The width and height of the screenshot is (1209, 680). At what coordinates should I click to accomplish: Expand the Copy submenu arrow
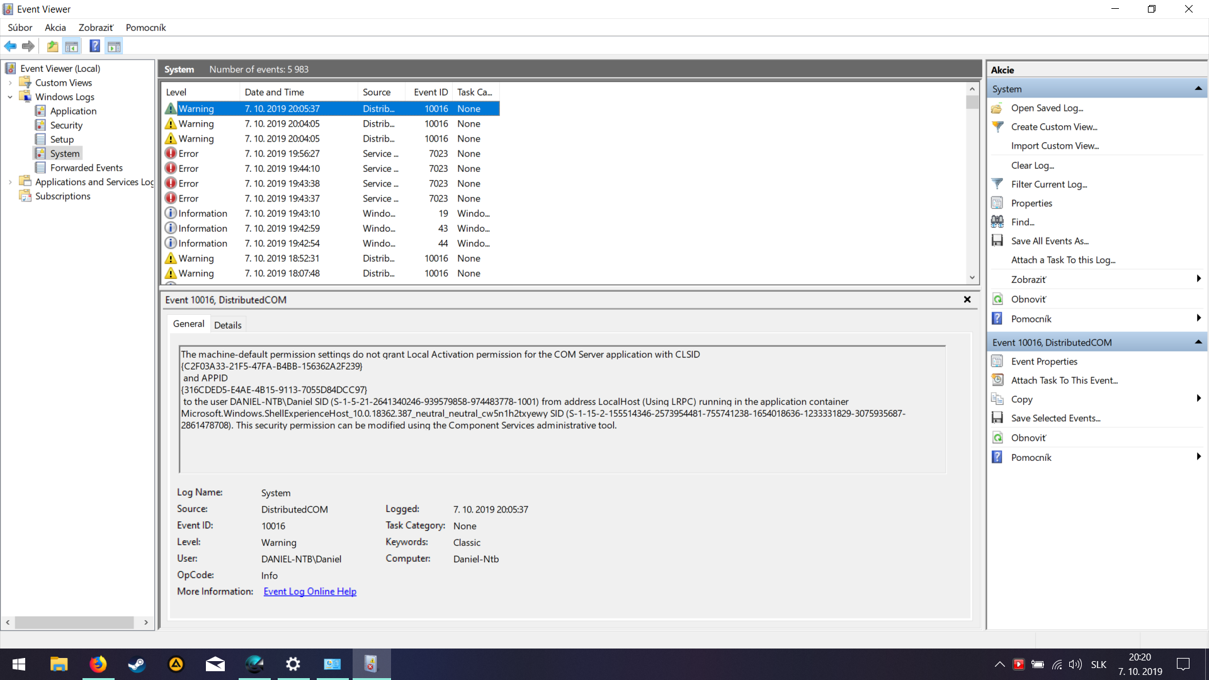pos(1198,399)
